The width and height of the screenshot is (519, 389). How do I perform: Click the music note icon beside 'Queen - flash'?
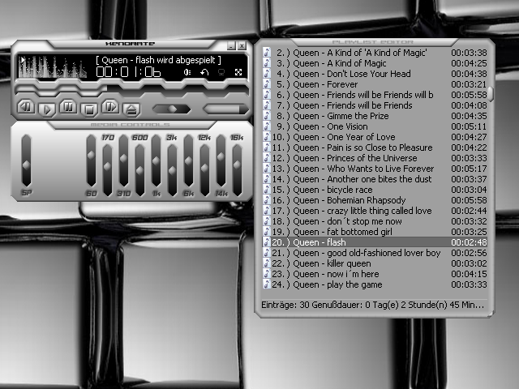pyautogui.click(x=267, y=242)
